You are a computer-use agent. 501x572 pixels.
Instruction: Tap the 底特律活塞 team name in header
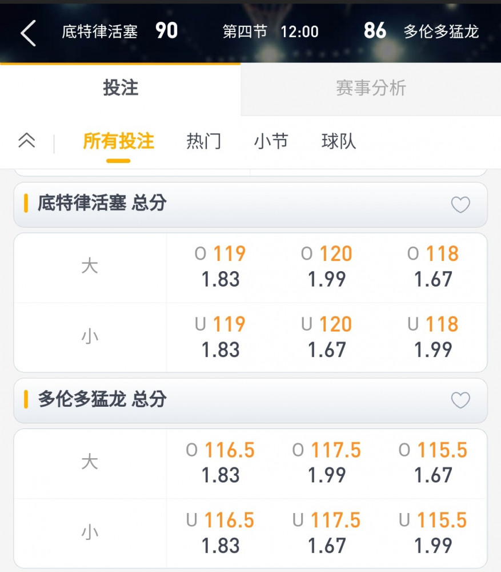(99, 31)
